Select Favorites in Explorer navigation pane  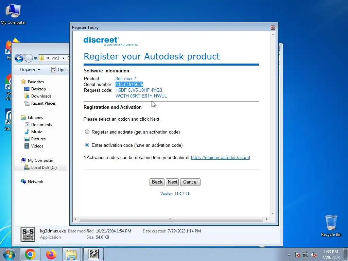(36, 82)
